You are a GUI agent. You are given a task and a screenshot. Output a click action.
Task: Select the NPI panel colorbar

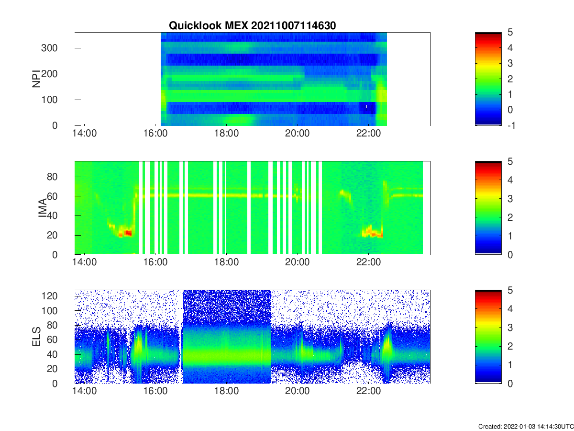[488, 79]
